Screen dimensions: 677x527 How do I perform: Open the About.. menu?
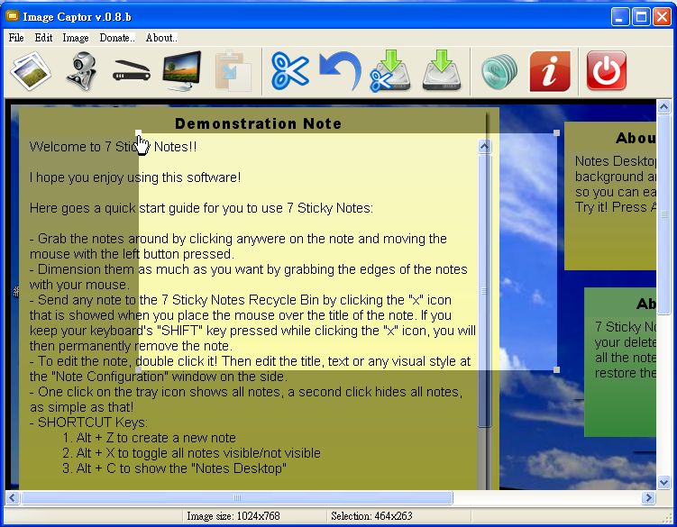point(161,38)
